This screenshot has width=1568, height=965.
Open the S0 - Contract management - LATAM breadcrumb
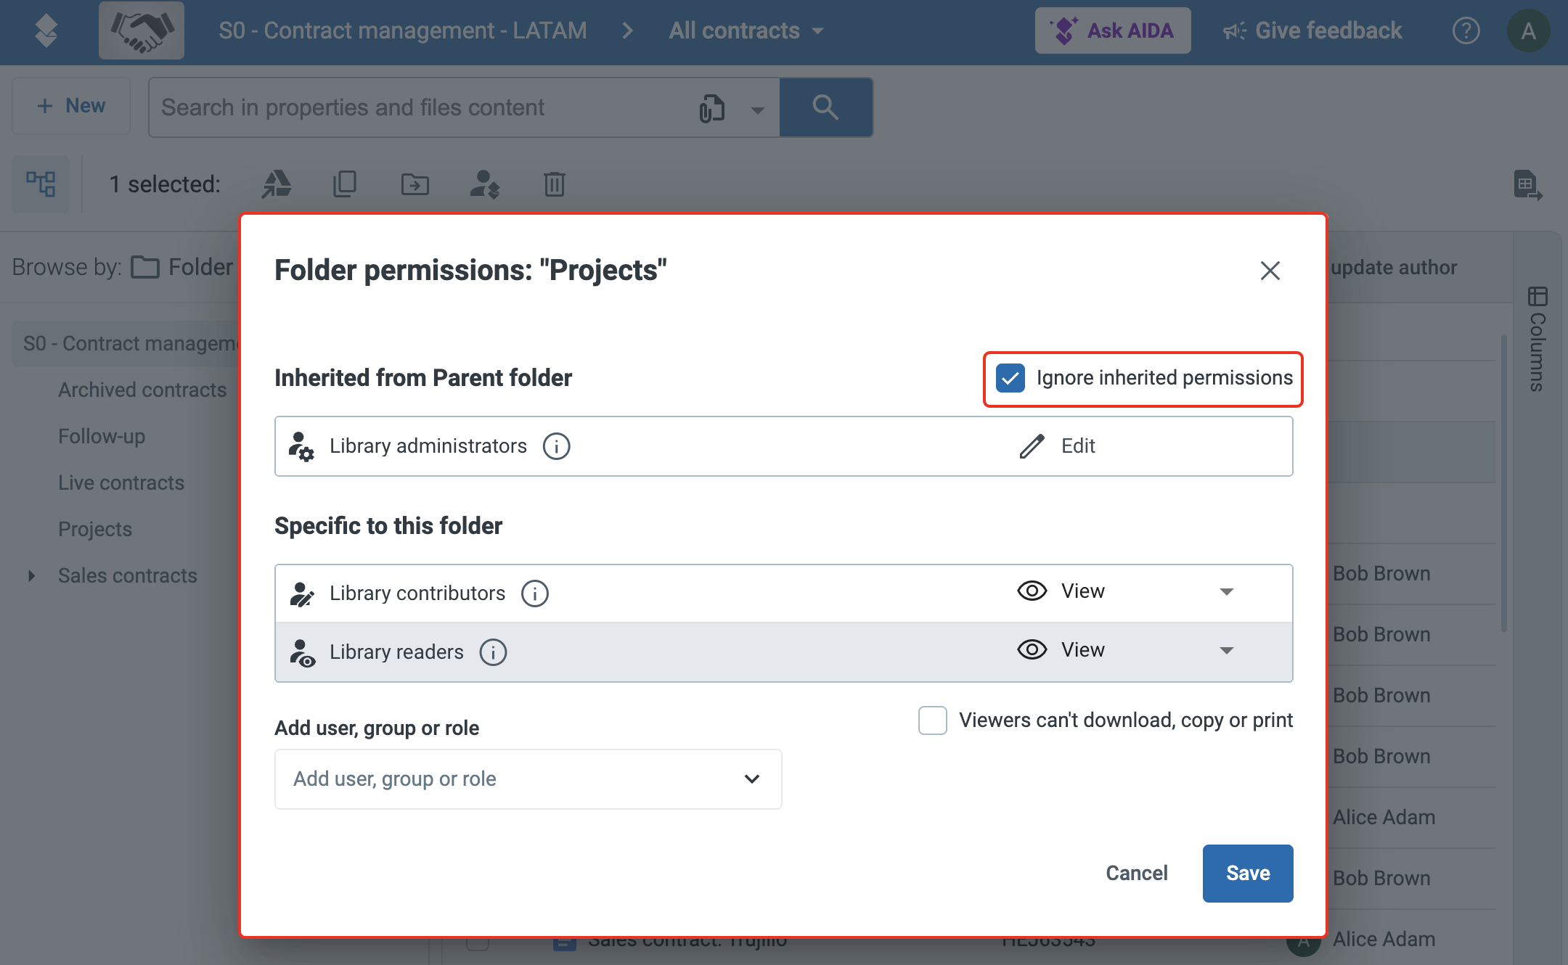point(403,30)
